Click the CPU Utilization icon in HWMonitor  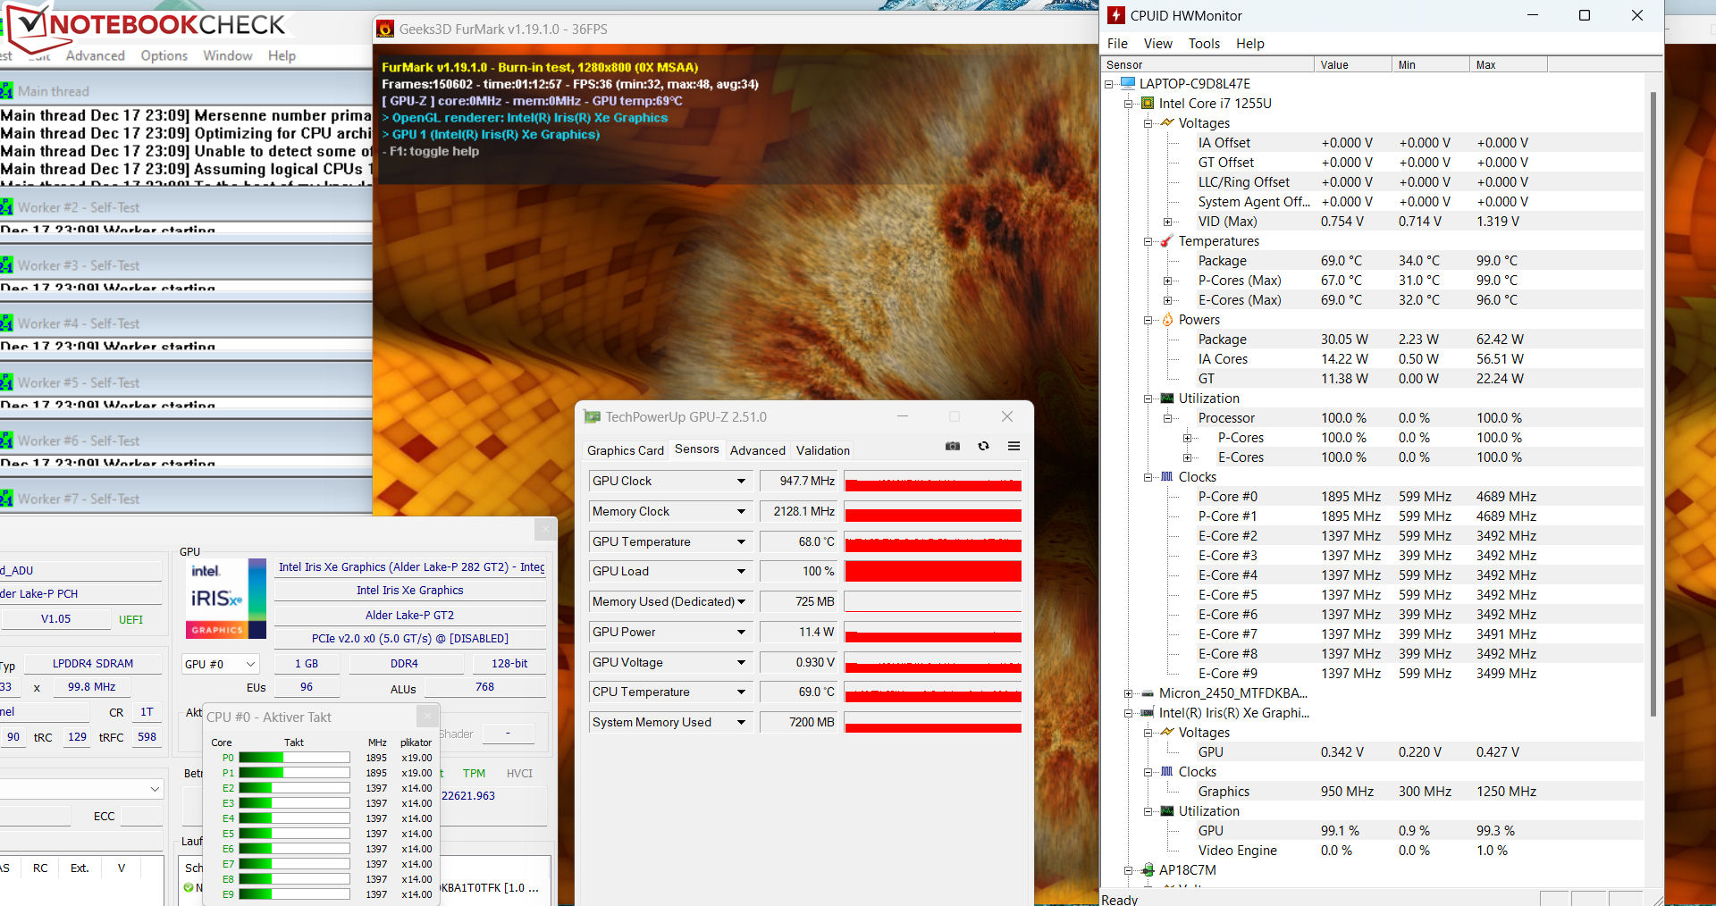1167,398
